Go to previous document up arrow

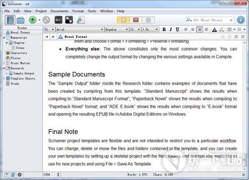click(223, 37)
